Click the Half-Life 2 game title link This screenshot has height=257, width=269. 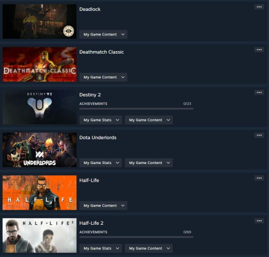pos(91,223)
